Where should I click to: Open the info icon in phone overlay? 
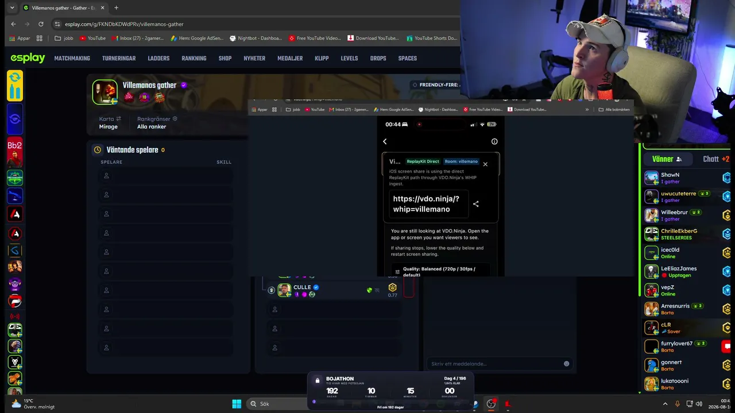494,142
